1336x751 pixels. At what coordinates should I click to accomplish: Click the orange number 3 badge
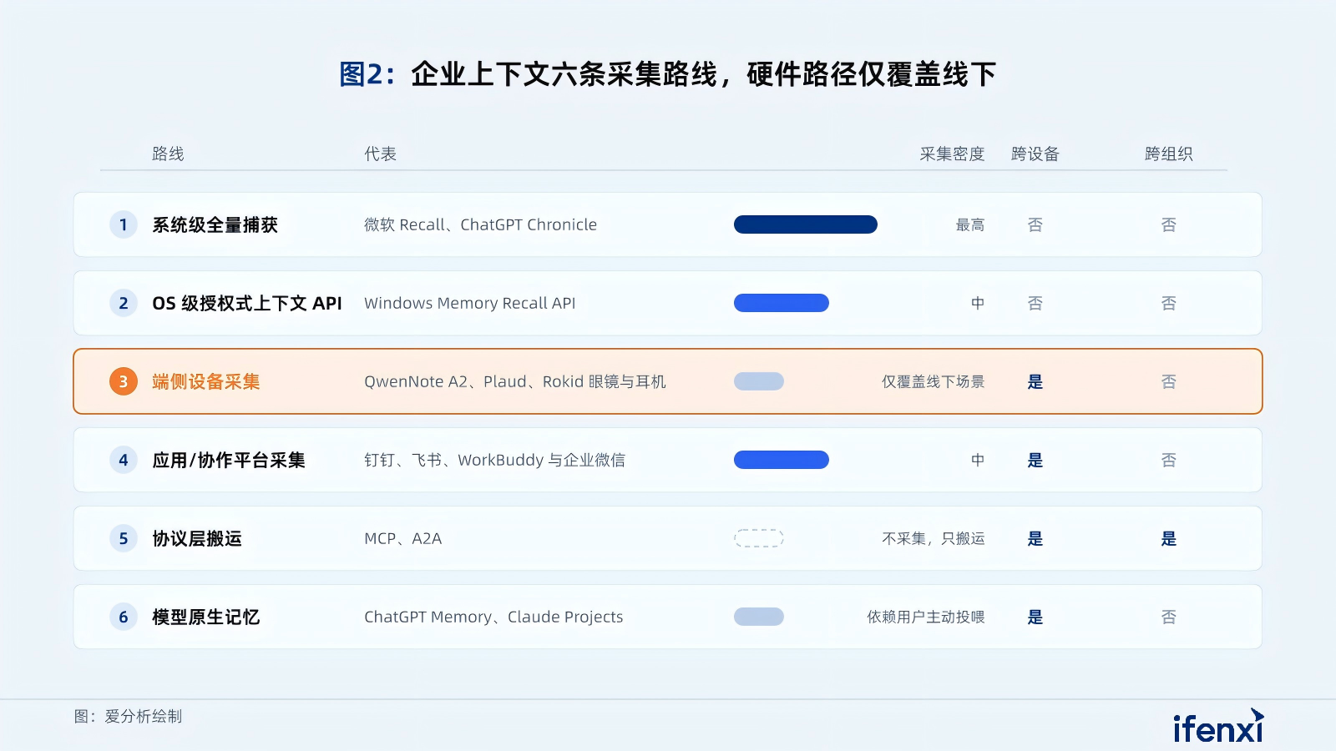coord(124,381)
